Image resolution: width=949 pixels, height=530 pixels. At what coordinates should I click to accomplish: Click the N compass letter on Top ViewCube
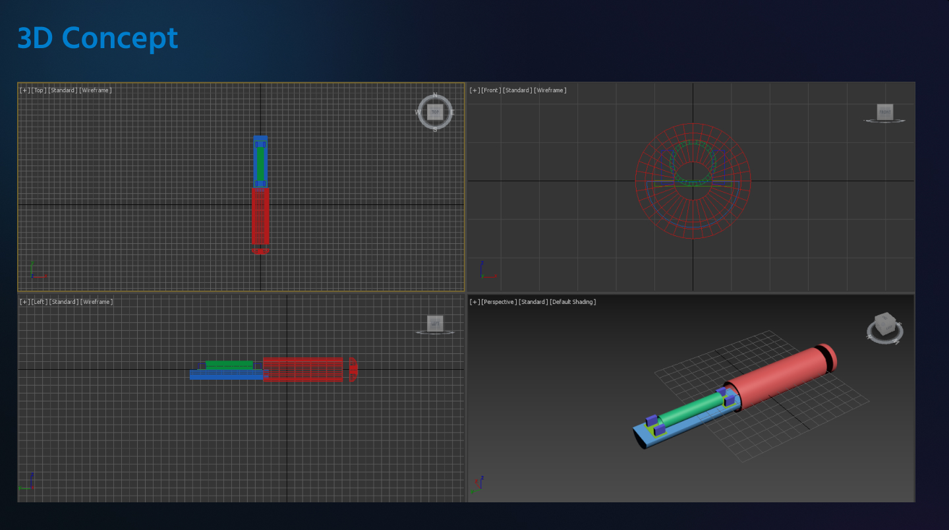pos(435,96)
